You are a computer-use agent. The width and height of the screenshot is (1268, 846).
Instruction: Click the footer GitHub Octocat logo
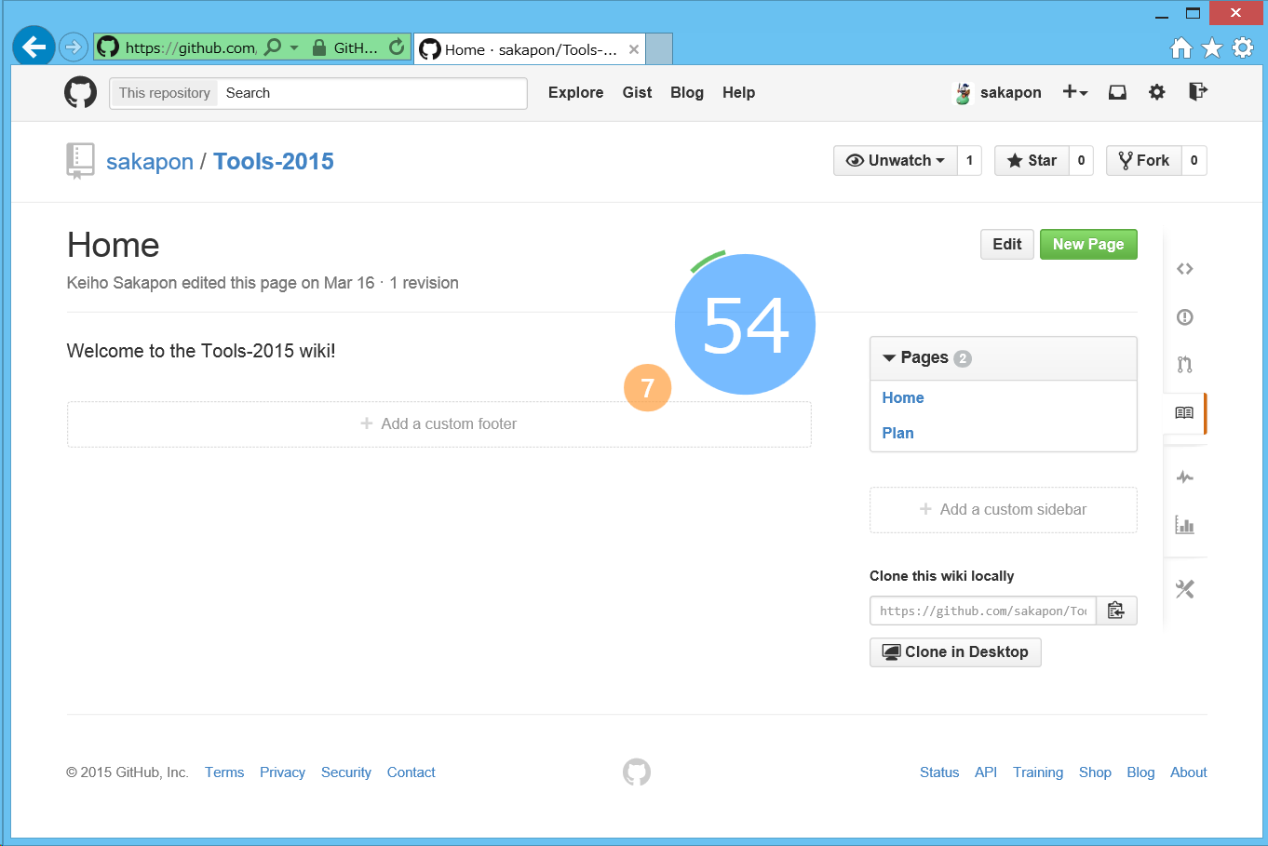click(637, 772)
